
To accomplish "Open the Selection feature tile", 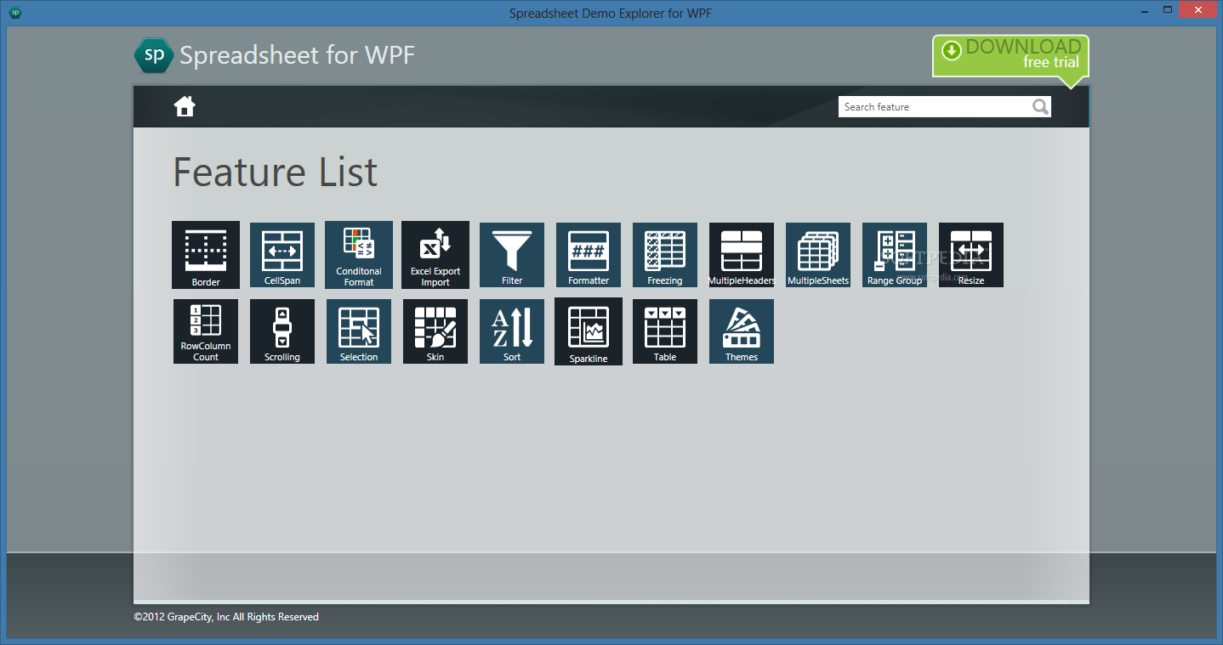I will click(359, 331).
